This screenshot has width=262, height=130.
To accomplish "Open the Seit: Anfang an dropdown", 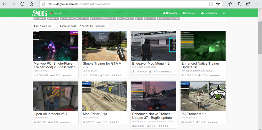I will [x=43, y=26].
